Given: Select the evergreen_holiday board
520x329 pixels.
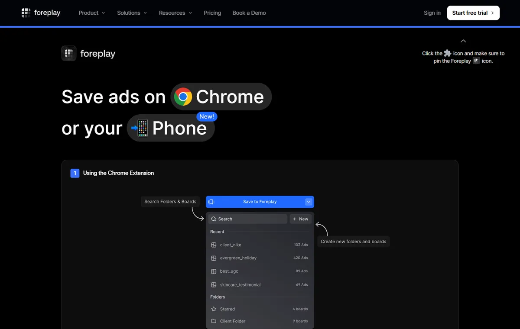Looking at the screenshot, I should pyautogui.click(x=259, y=258).
